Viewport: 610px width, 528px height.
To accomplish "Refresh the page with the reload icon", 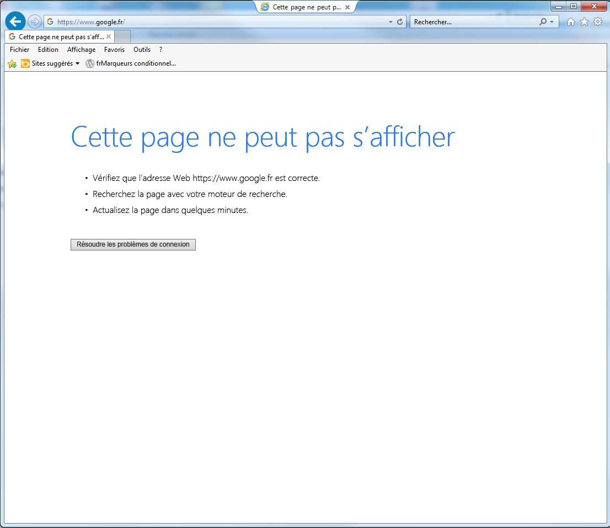I will (x=400, y=22).
